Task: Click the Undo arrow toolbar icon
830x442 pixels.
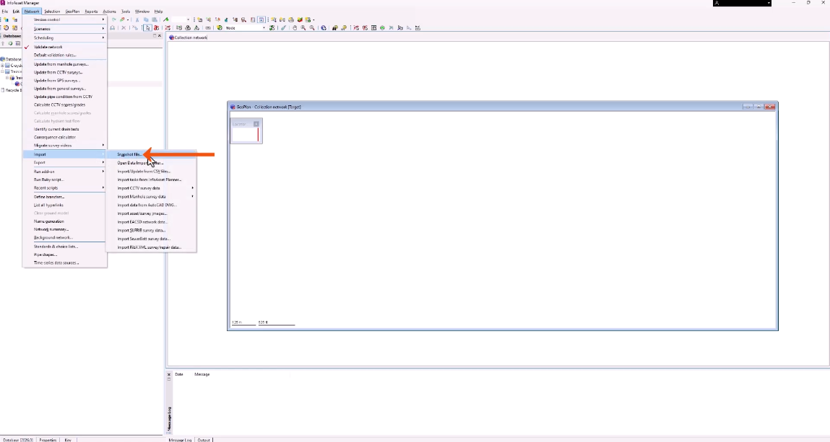Action: pos(114,18)
